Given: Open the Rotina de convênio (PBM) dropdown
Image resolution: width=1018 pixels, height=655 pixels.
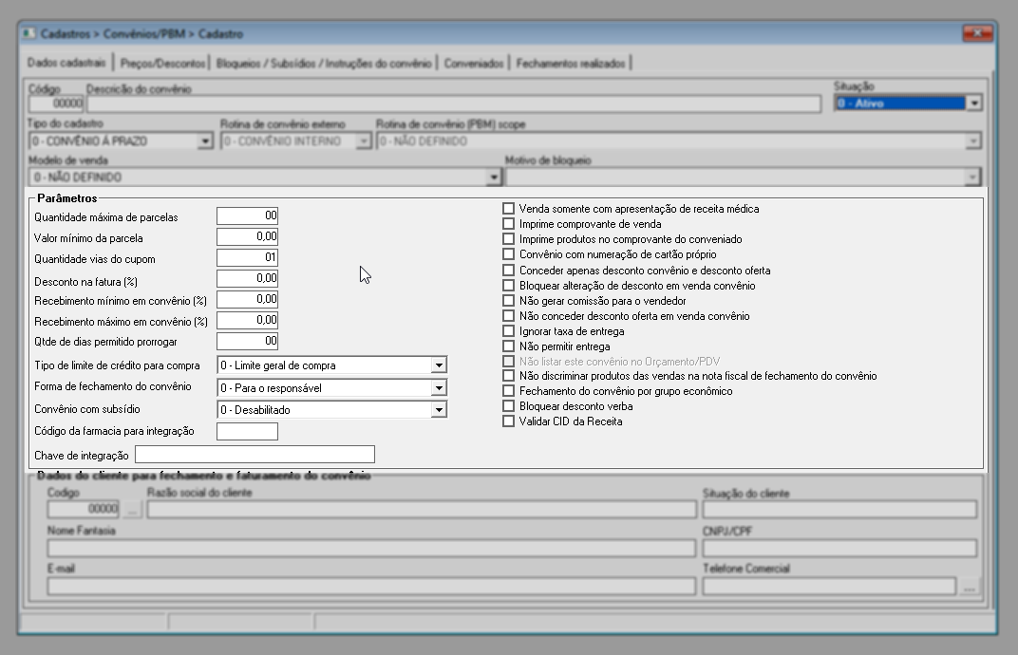Looking at the screenshot, I should click(972, 140).
